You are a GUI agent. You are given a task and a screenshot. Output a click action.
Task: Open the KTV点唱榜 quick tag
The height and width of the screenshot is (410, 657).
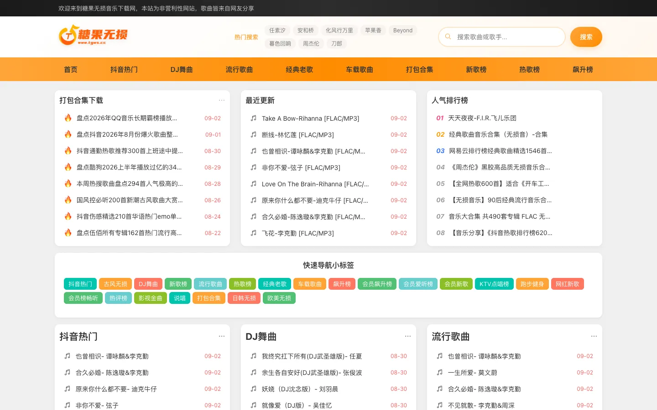[494, 284]
